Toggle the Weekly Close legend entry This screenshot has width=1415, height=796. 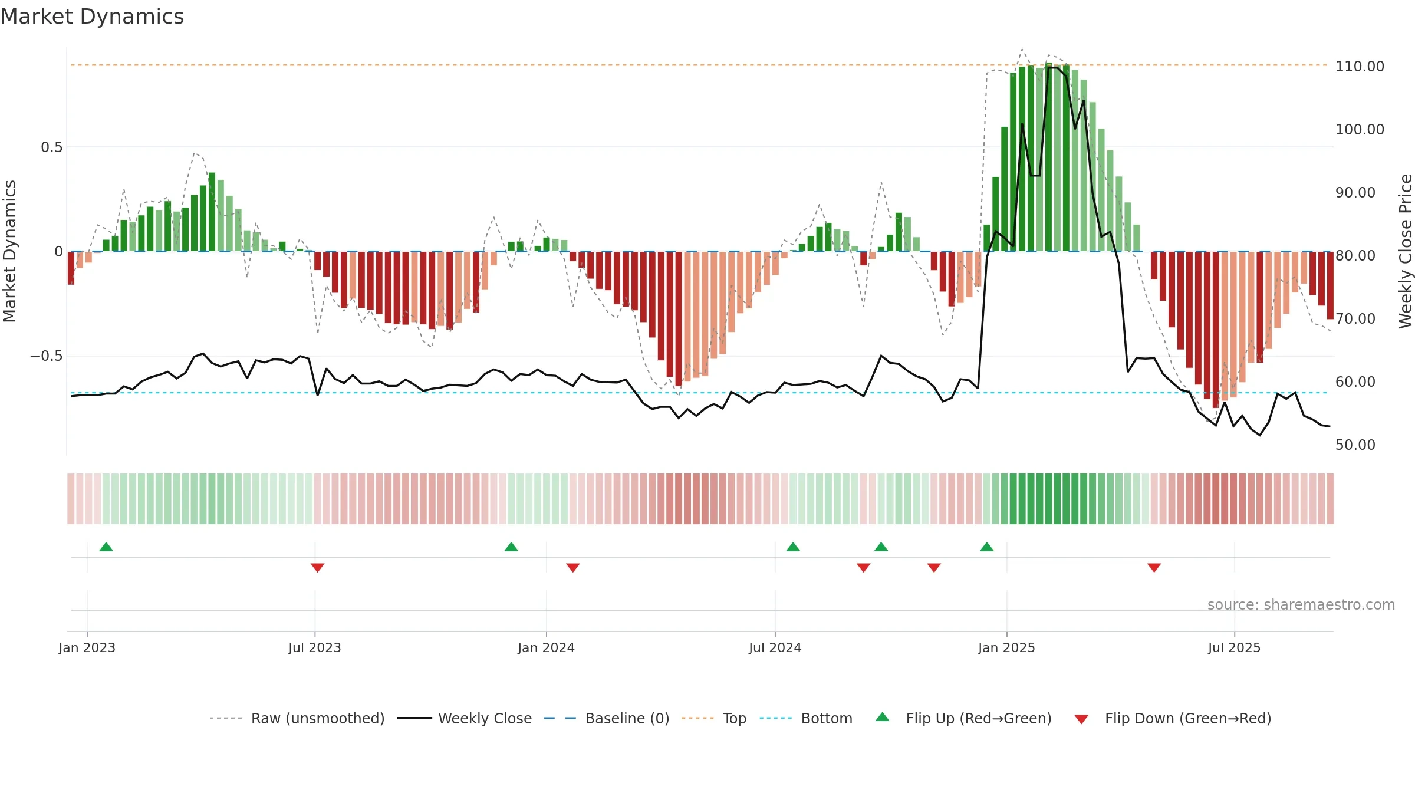pyautogui.click(x=464, y=718)
